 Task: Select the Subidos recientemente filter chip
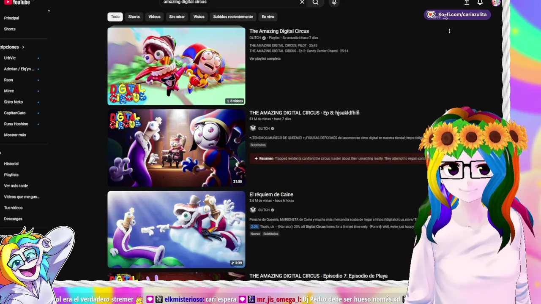[x=233, y=17]
